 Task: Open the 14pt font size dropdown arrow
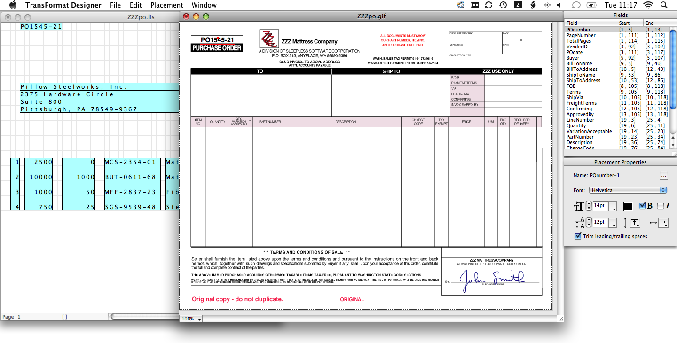pos(613,206)
